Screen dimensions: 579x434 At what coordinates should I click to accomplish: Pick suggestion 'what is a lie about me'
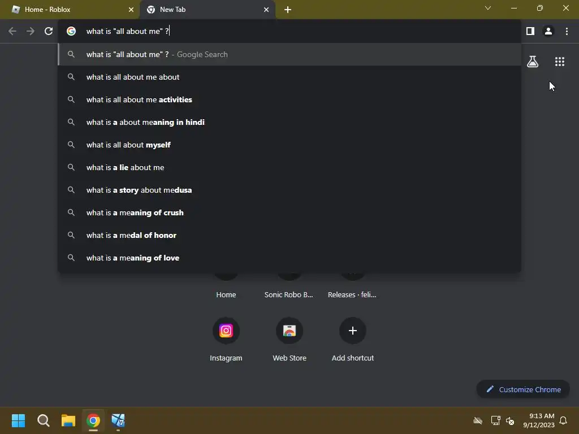coord(289,167)
